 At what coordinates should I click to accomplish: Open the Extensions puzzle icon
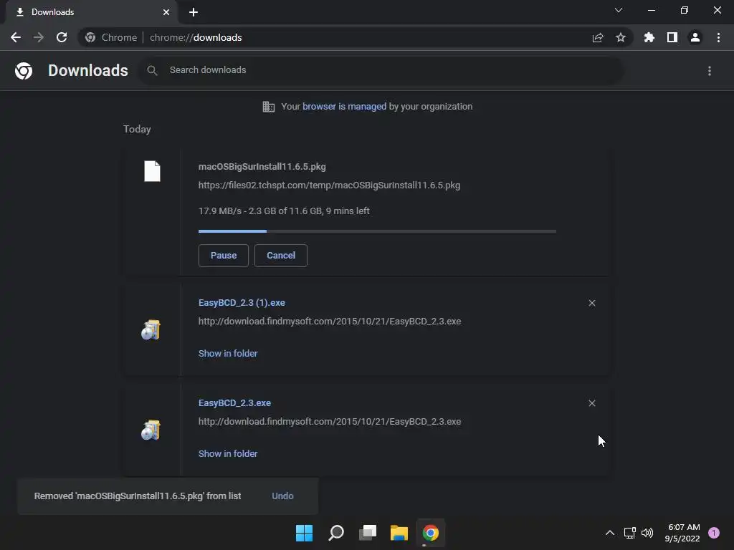coord(649,37)
